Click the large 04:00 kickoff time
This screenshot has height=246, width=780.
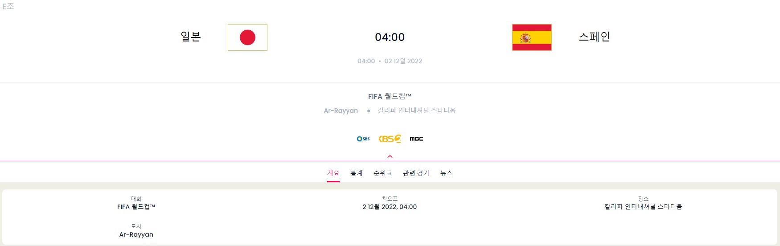pyautogui.click(x=390, y=37)
